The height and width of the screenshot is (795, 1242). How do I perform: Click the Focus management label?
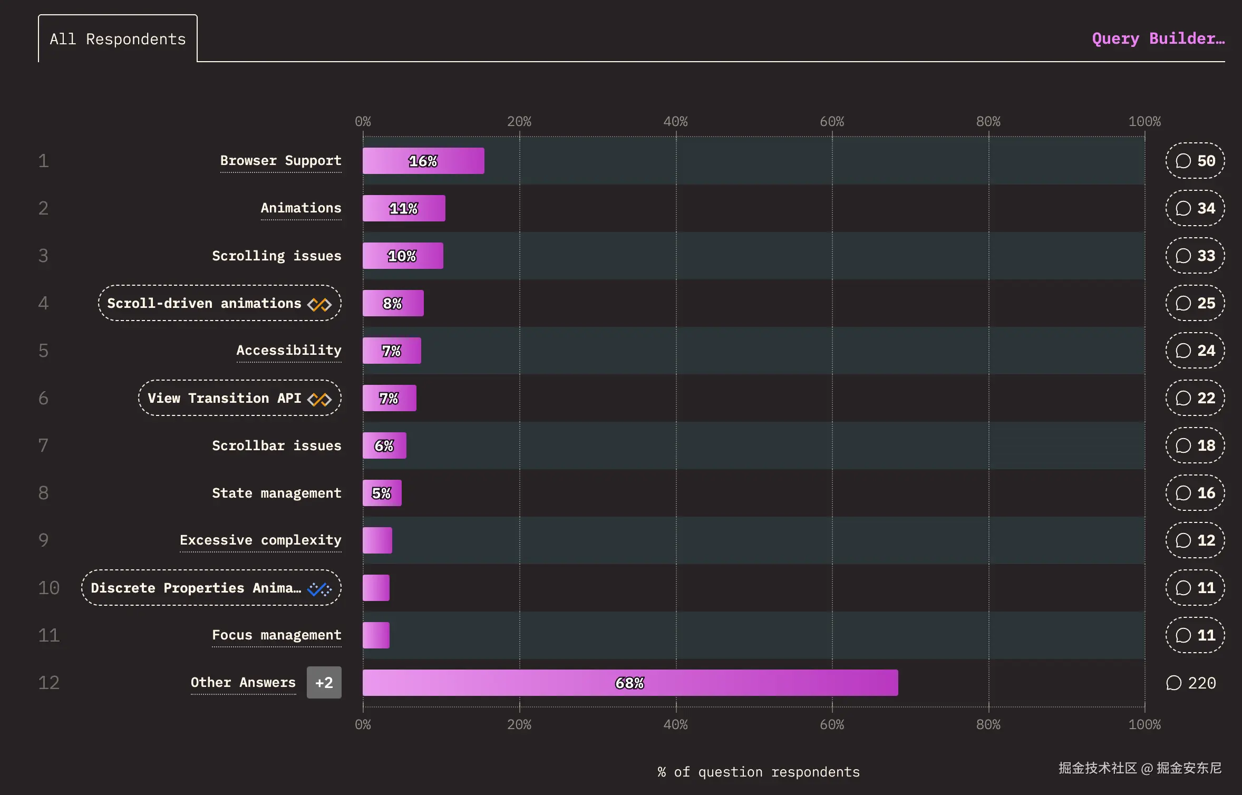pos(276,635)
